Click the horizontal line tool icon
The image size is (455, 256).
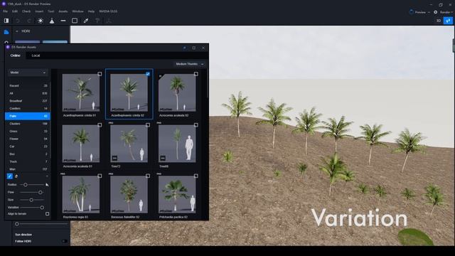(63, 21)
